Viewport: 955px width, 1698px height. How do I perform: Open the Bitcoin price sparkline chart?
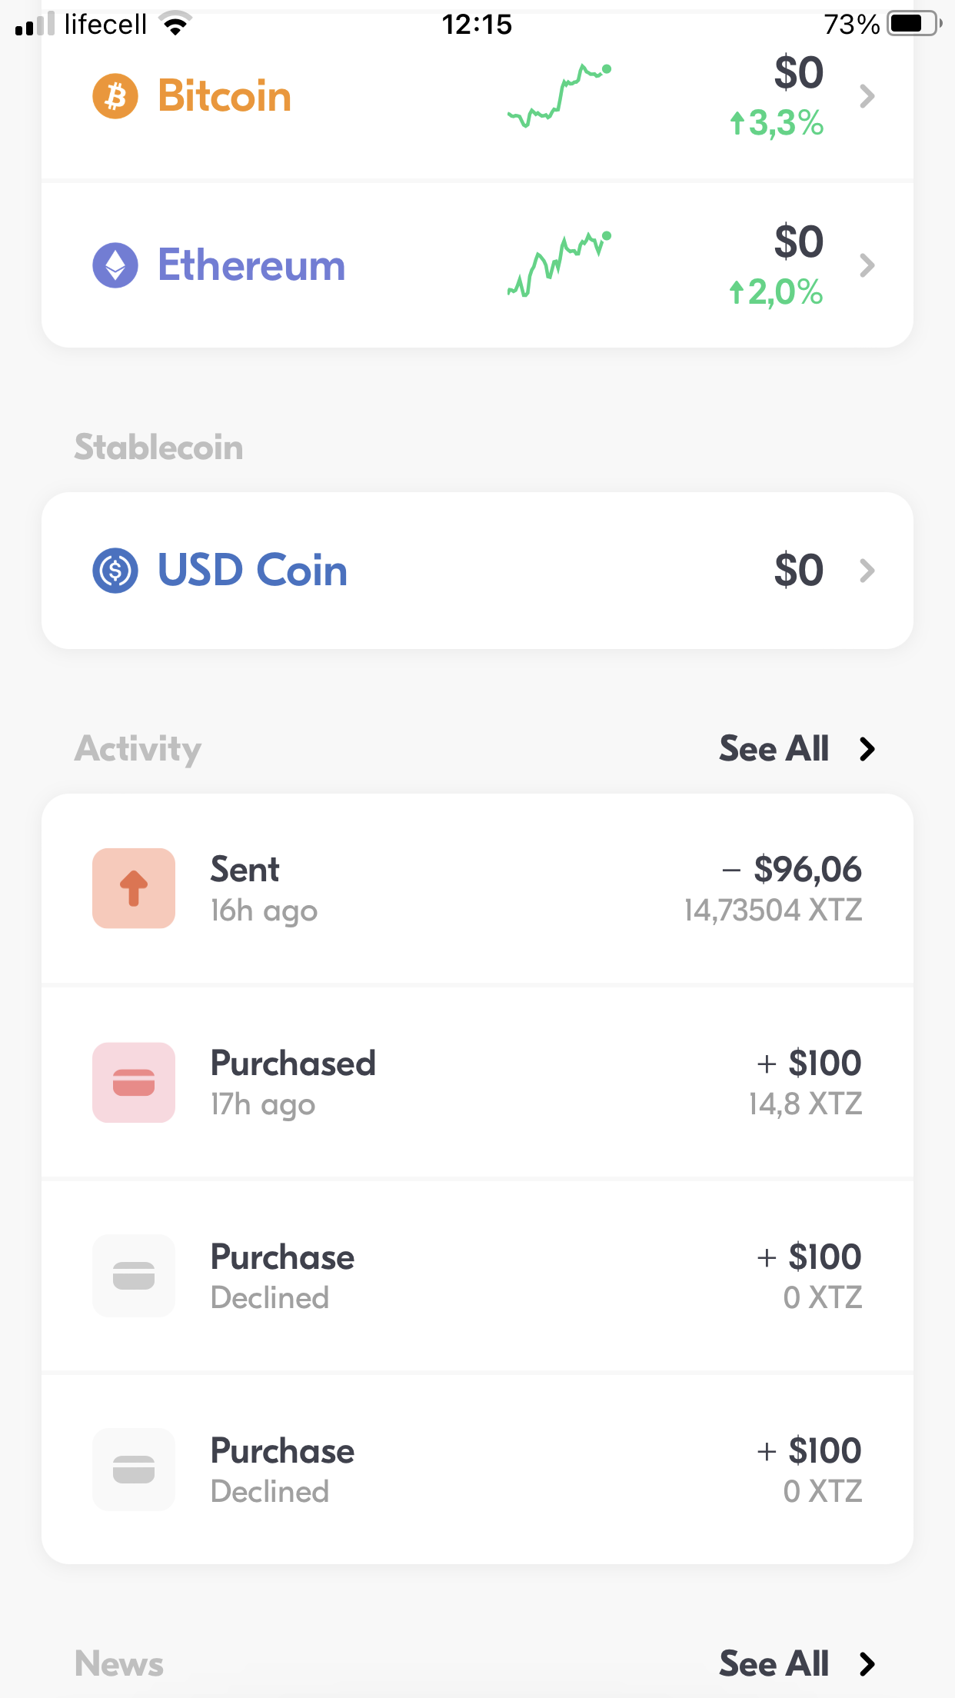coord(559,97)
